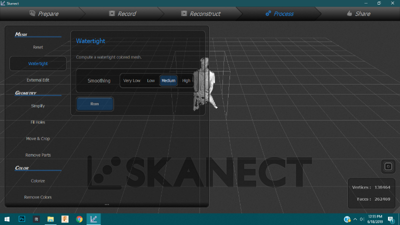The width and height of the screenshot is (400, 225).
Task: Open the orange F app in taskbar
Action: pyautogui.click(x=65, y=219)
